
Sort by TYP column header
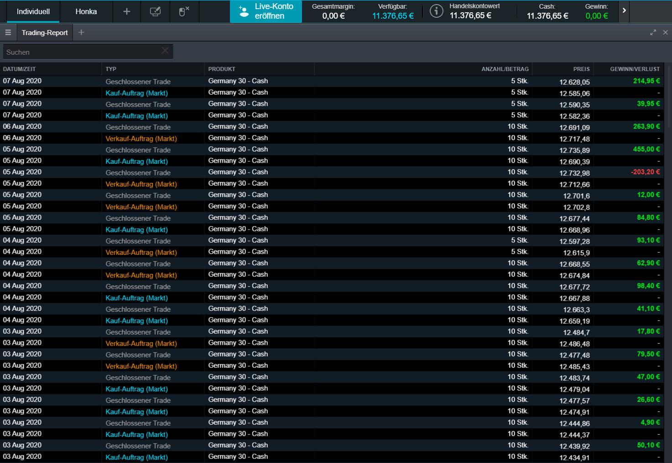[111, 69]
